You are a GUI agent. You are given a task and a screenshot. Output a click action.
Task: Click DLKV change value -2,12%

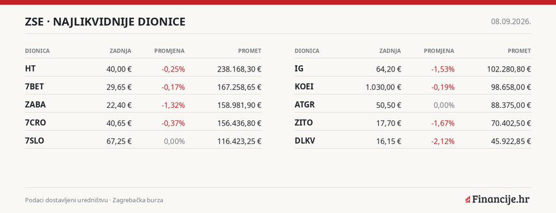tap(443, 141)
